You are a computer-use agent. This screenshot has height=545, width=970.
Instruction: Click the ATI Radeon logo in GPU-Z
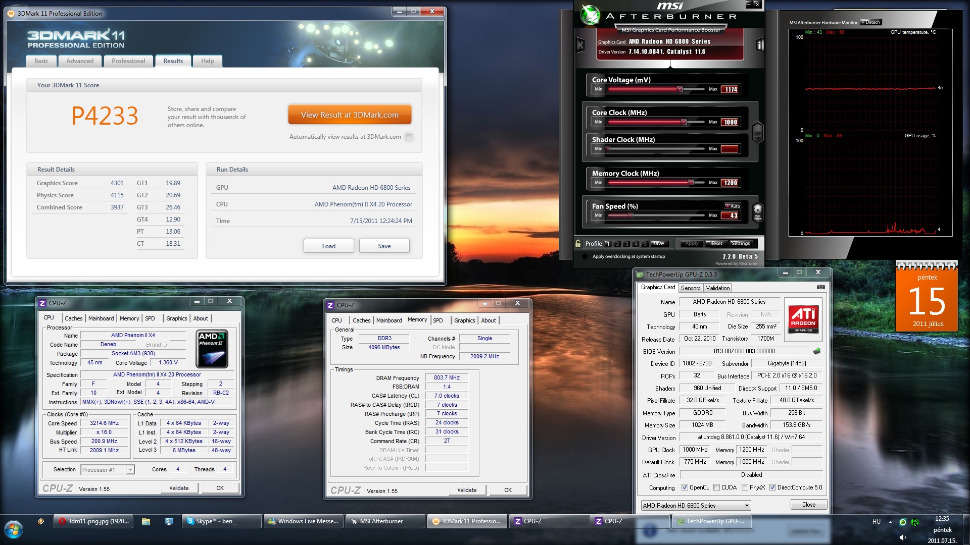click(803, 319)
